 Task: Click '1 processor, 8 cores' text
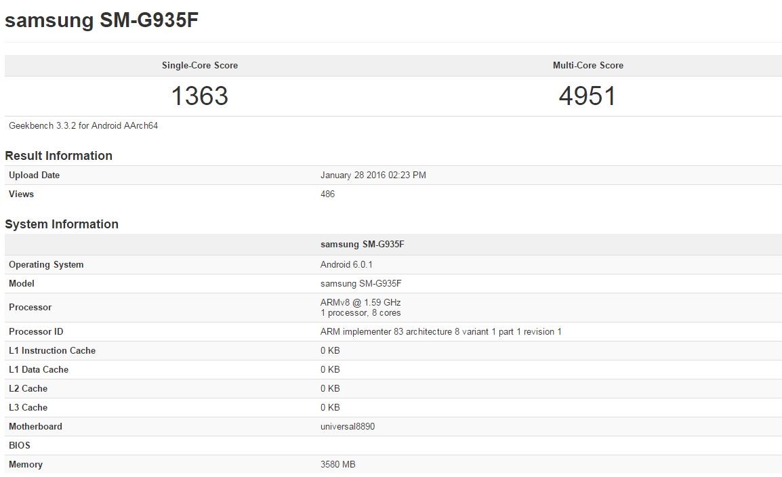pyautogui.click(x=361, y=313)
